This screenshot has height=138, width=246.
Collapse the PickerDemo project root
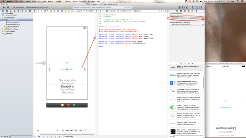(x=1, y=14)
